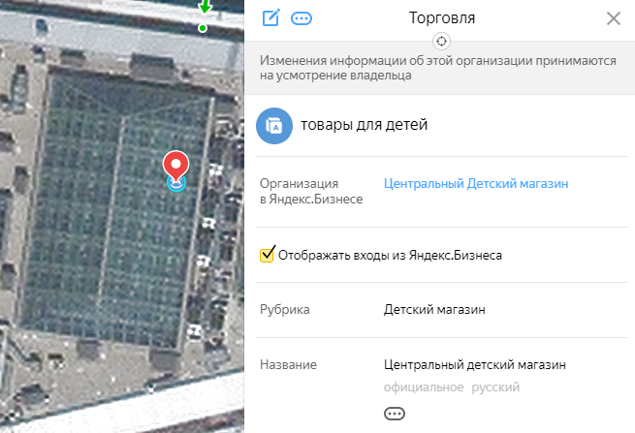This screenshot has height=433, width=635.
Task: Close the Торговля panel
Action: 614,18
